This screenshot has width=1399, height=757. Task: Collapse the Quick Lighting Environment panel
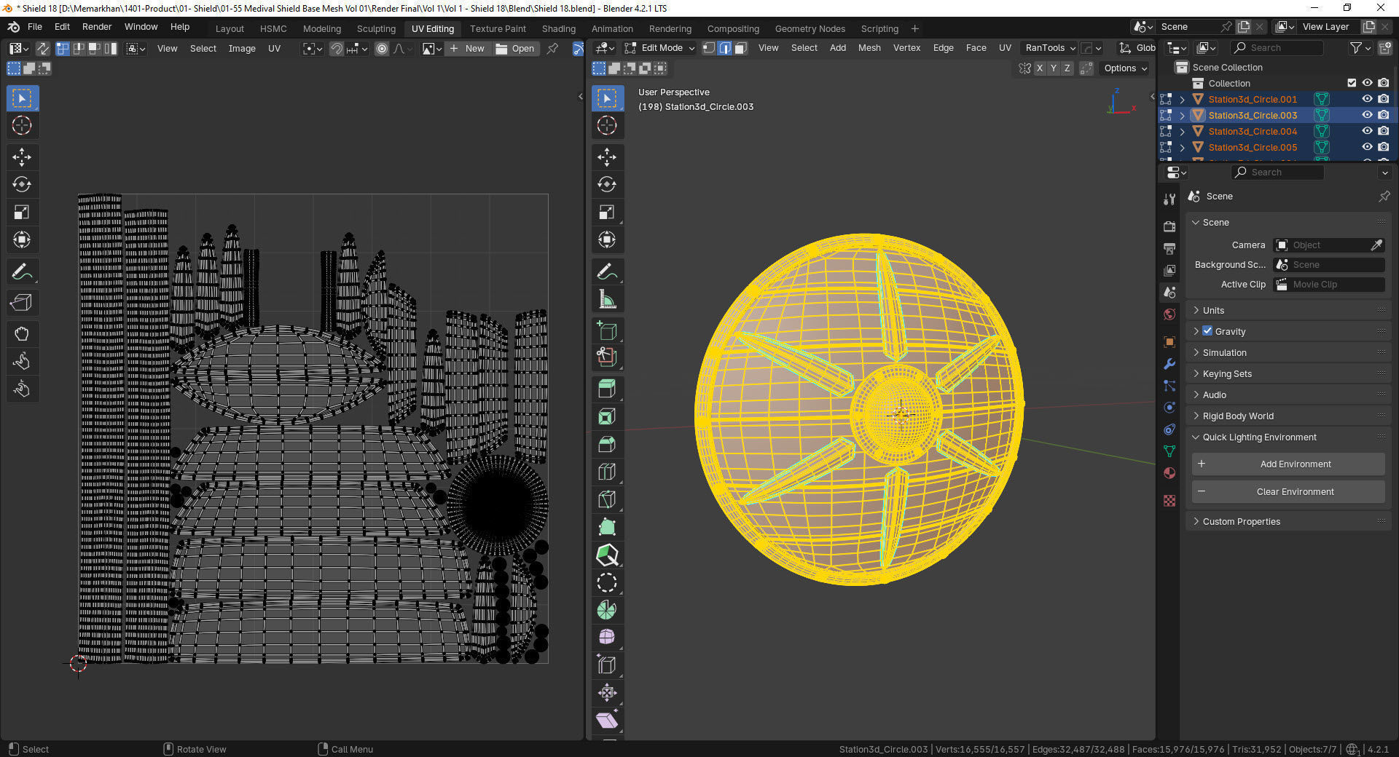point(1288,437)
